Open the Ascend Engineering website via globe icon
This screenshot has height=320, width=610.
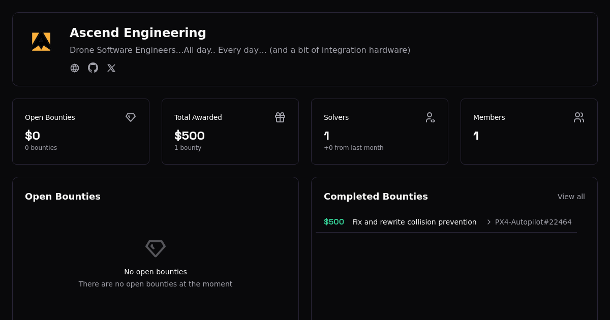click(x=75, y=68)
